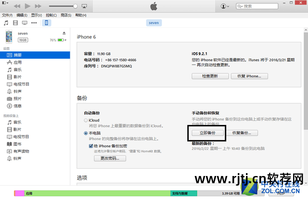
Task: Click the 3.39 GB 可用 free space segment
Action: (231, 193)
